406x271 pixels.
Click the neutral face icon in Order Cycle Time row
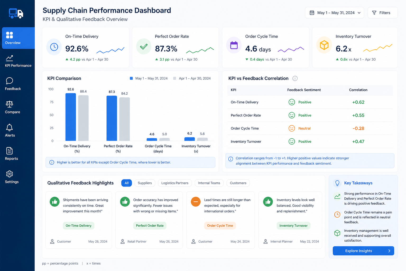pos(292,128)
